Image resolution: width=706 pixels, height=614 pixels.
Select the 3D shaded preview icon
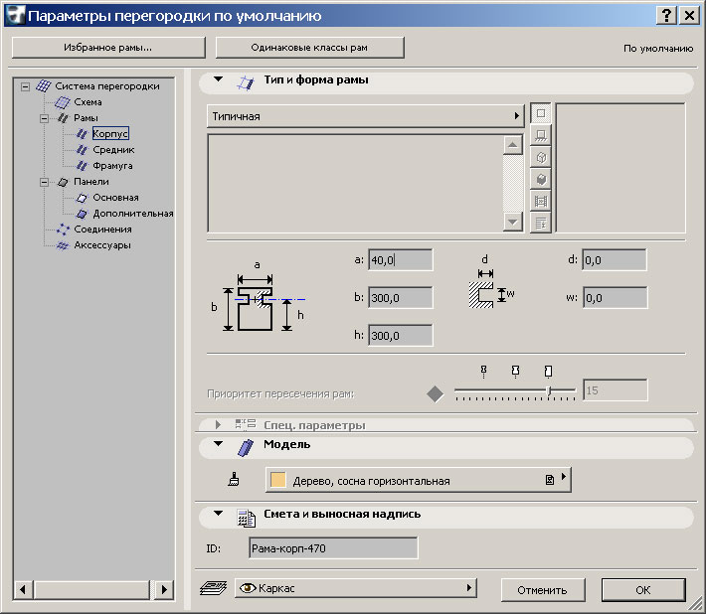click(x=542, y=179)
